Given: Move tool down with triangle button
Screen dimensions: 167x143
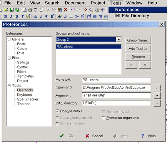Looking at the screenshot, I should tap(145, 65).
